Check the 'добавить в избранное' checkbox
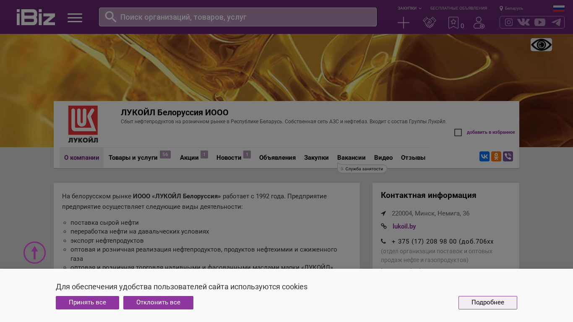Screen dimensions: 573x322 point(458,132)
